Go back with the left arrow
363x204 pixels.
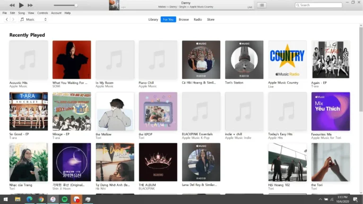click(x=7, y=19)
